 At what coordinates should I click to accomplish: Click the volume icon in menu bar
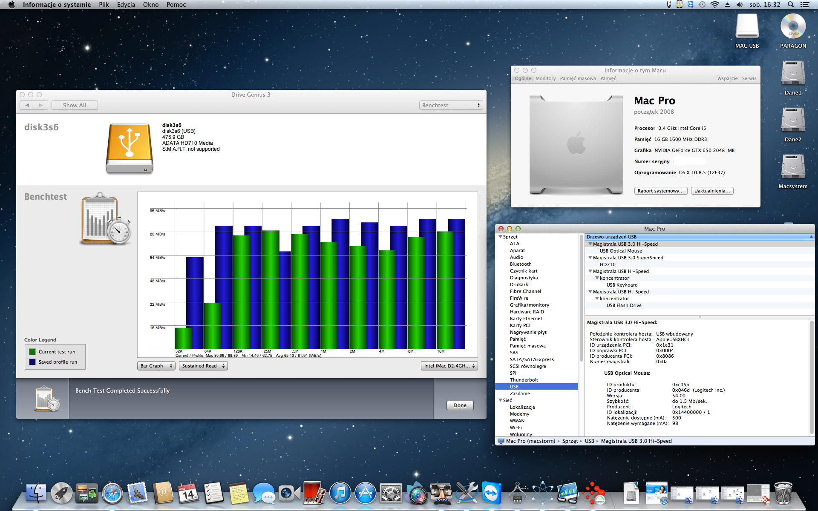740,5
